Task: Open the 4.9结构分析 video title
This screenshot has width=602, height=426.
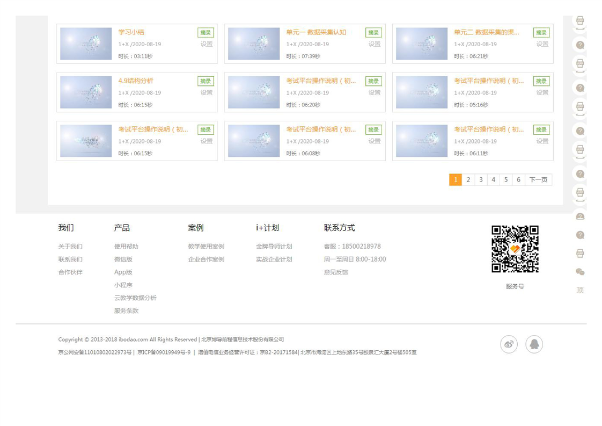Action: tap(136, 81)
